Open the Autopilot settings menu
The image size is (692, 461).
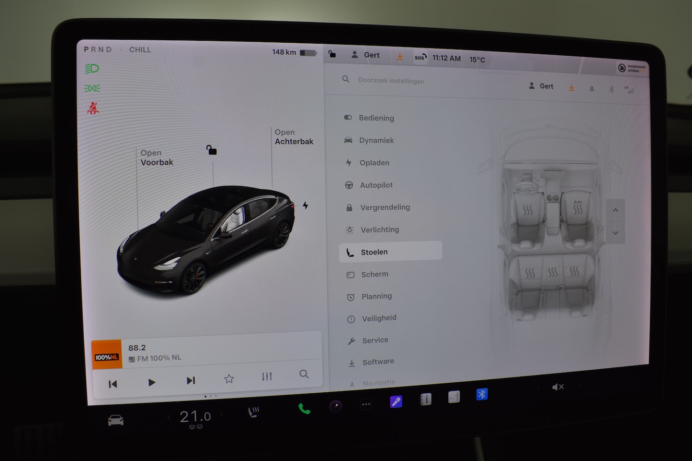pyautogui.click(x=376, y=185)
